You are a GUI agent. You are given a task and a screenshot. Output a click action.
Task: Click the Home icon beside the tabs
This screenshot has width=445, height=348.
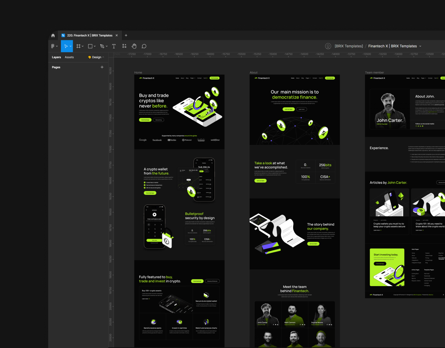pos(53,35)
